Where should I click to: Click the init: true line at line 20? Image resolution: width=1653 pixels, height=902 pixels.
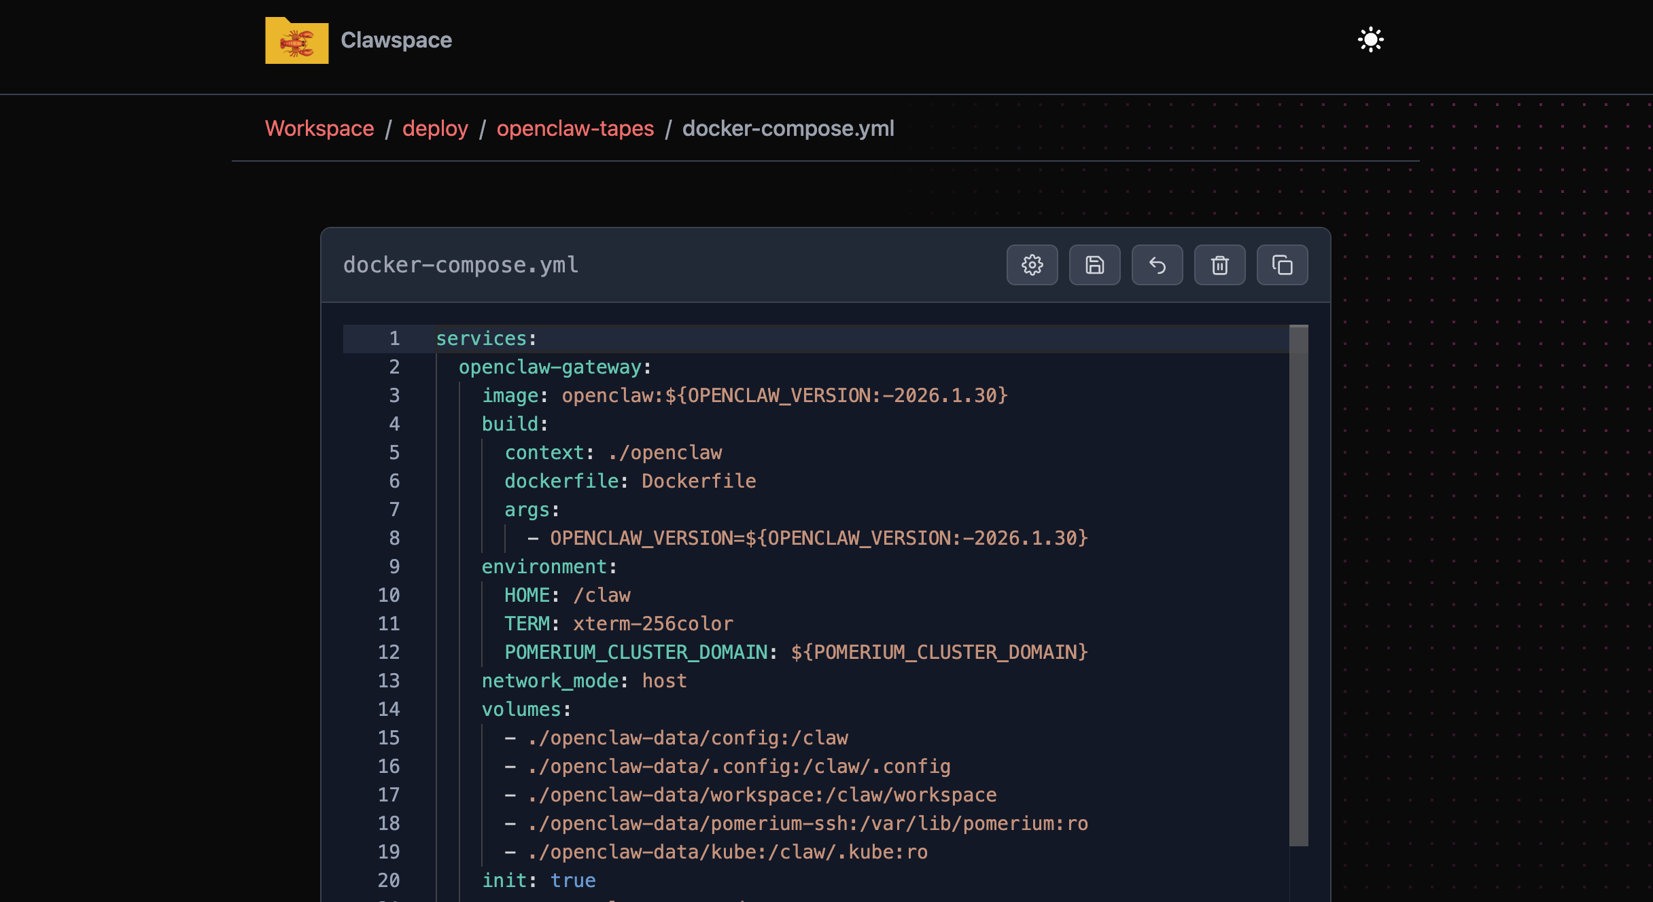click(x=538, y=880)
